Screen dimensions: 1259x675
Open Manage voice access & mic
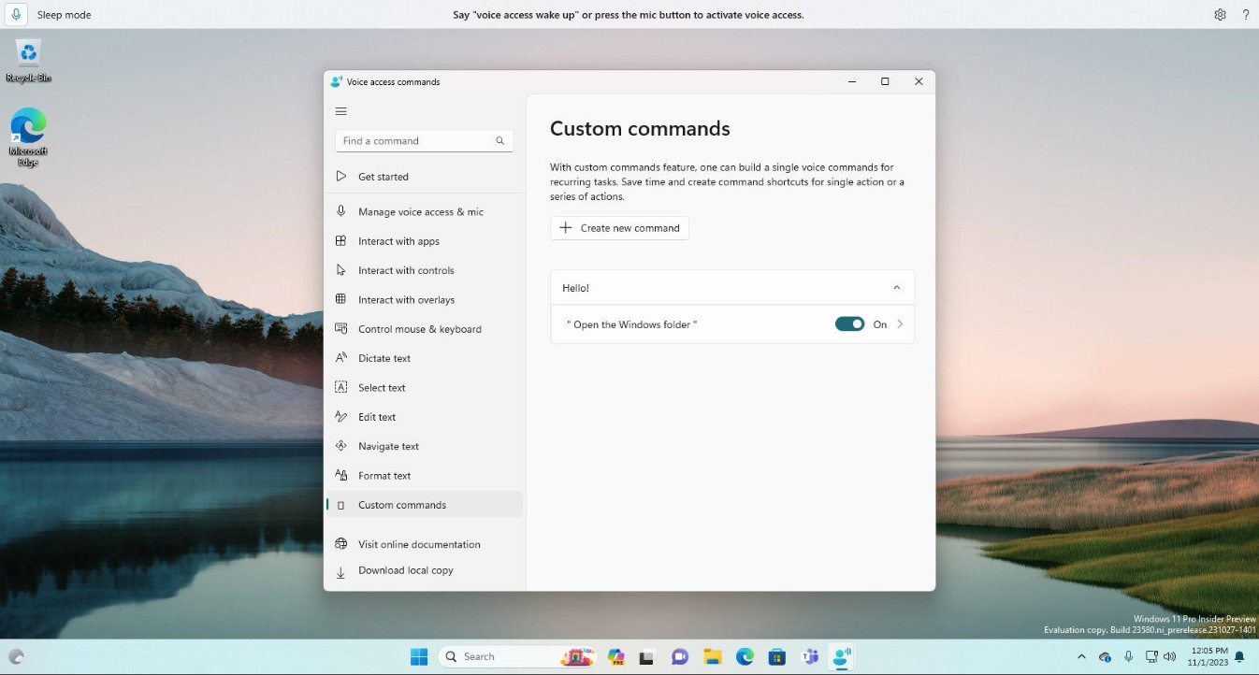click(424, 212)
